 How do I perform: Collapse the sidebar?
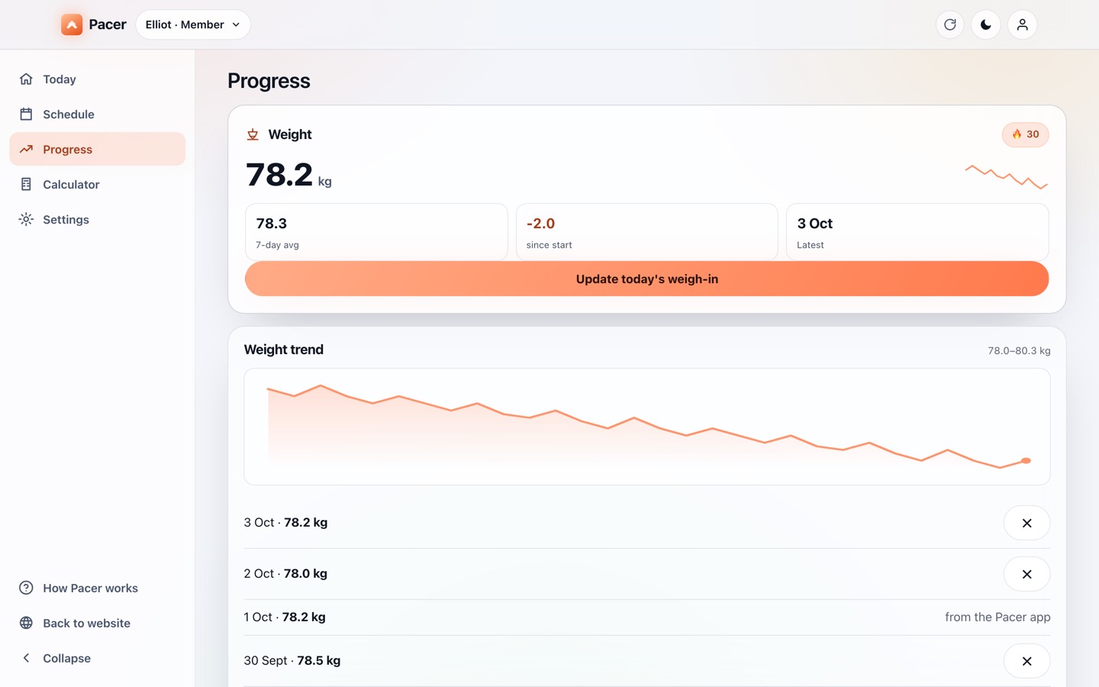tap(97, 658)
